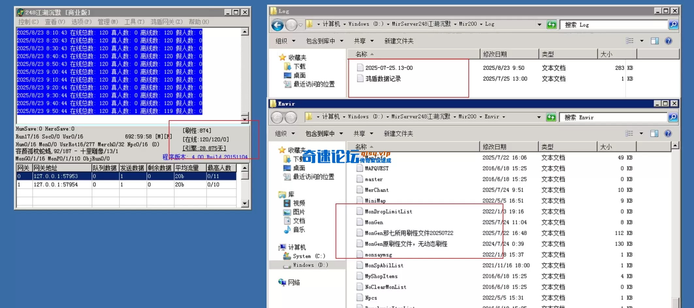Screen dimensions: 694x308
Task: Toggle the preview pane in Log window
Action: (x=654, y=41)
